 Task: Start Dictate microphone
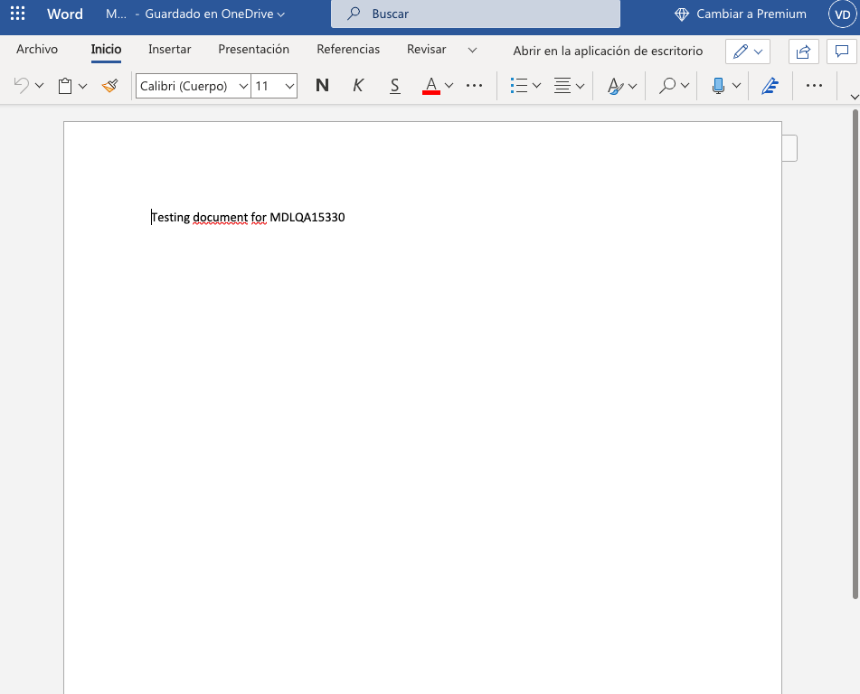[x=719, y=86]
